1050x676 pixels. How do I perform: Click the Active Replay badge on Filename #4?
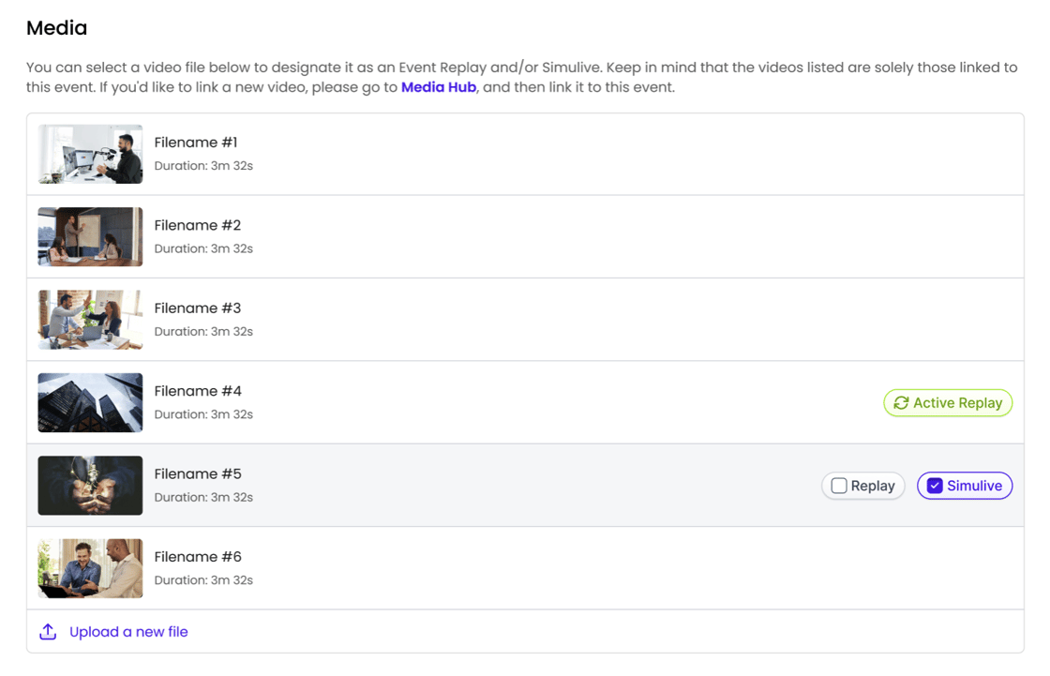point(948,402)
